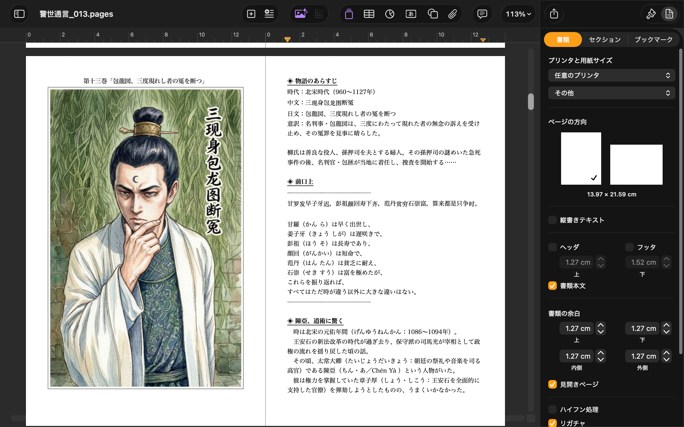Insert a table into the document
Image resolution: width=684 pixels, height=427 pixels.
coord(369,14)
